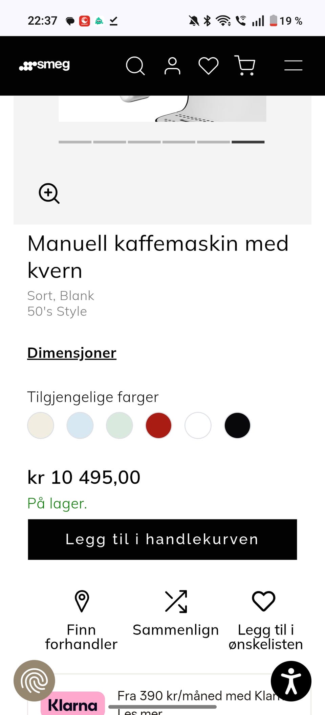
Task: Zoom product image with magnifier plus icon
Action: (49, 193)
